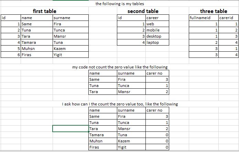Click the 'I ask how can I the count' text
This screenshot has height=152, width=239.
120,104
